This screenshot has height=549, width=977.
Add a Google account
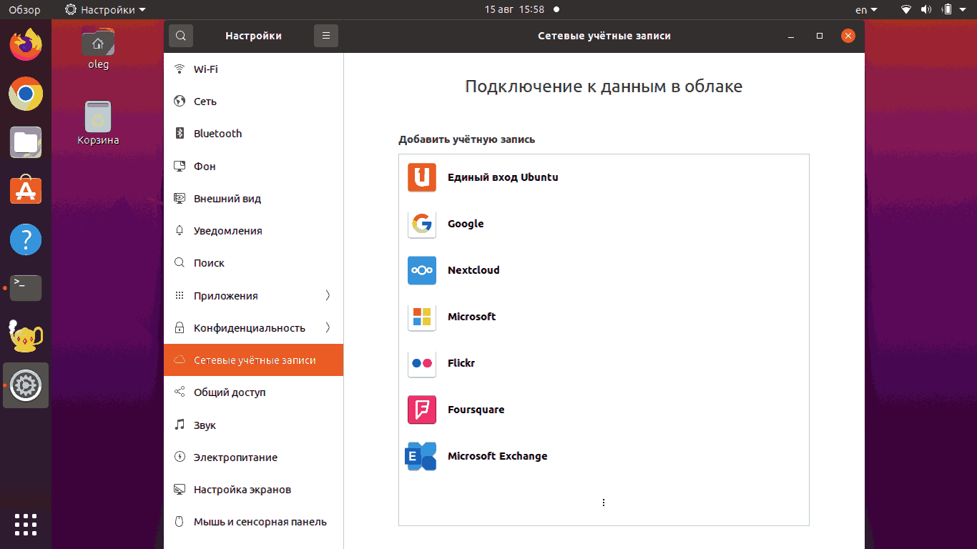pos(604,224)
